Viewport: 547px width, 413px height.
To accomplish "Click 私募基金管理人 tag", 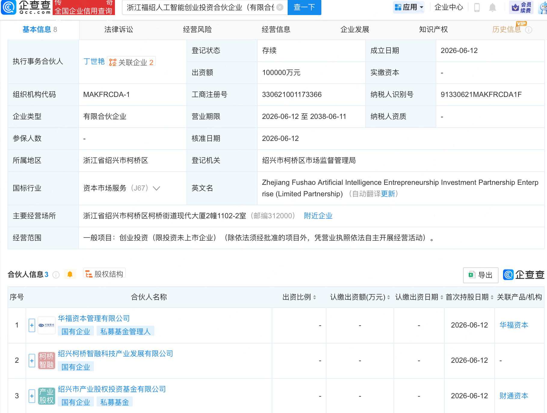I will click(125, 331).
